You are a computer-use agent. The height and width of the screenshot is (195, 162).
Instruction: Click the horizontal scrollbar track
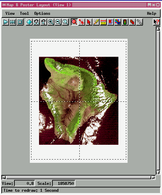tap(78, 178)
